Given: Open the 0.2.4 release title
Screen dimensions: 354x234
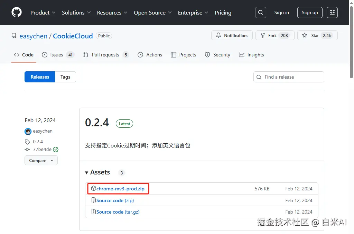Looking at the screenshot, I should [x=97, y=123].
